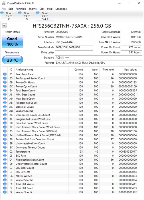This screenshot has width=144, height=200.
Task: Select the C: drive status orb
Action: point(2,13)
